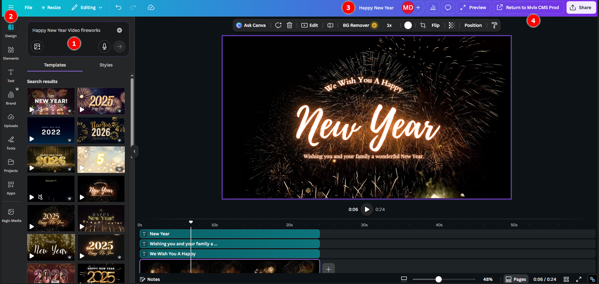The width and height of the screenshot is (599, 284).
Task: Enter fullscreen presentation mode
Action: pos(579,279)
